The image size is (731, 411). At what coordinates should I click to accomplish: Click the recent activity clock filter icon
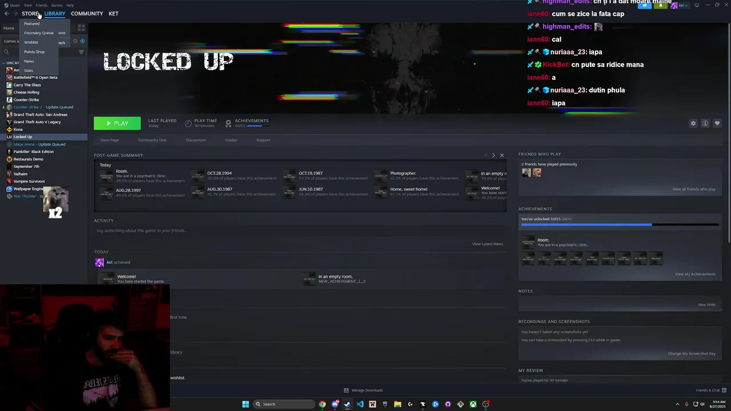[75, 41]
